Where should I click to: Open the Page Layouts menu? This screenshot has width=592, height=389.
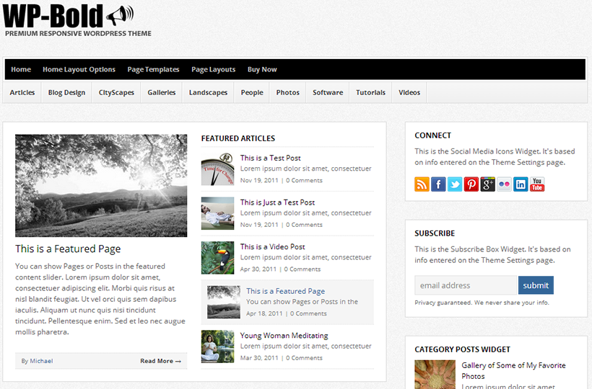click(213, 69)
